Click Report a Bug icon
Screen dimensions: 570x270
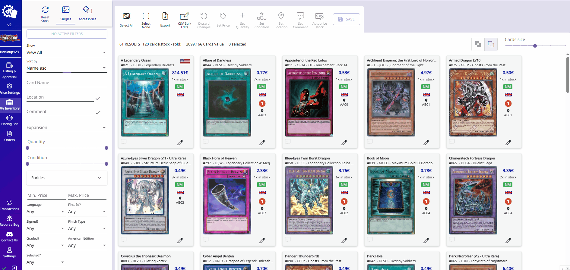click(x=10, y=218)
